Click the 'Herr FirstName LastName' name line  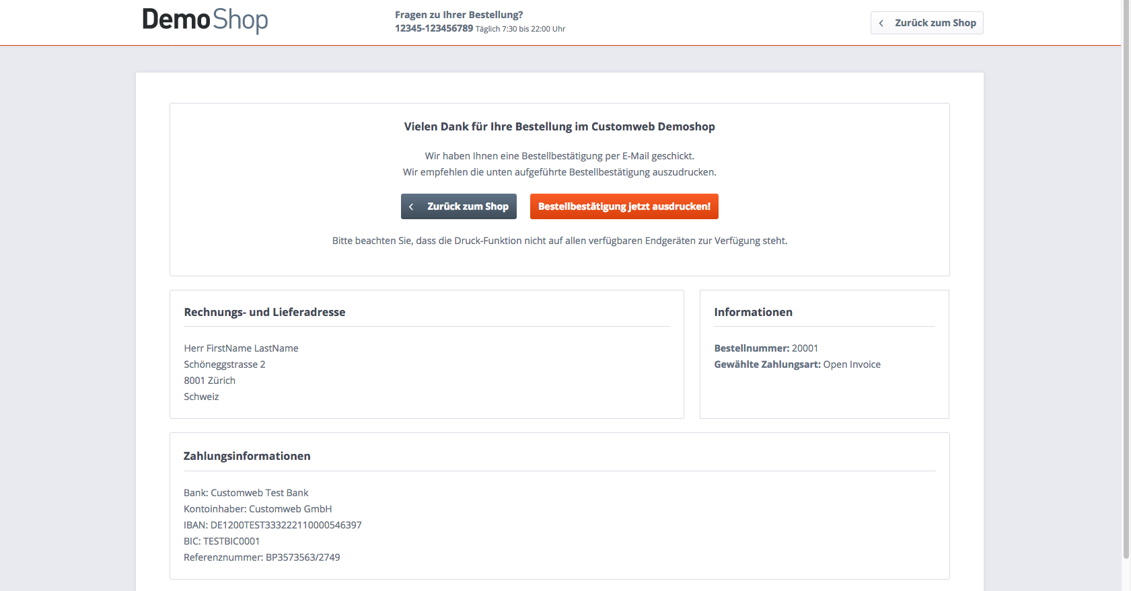pyautogui.click(x=241, y=348)
